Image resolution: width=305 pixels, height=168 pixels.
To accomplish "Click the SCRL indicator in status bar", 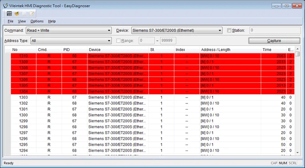I will coord(293,163).
